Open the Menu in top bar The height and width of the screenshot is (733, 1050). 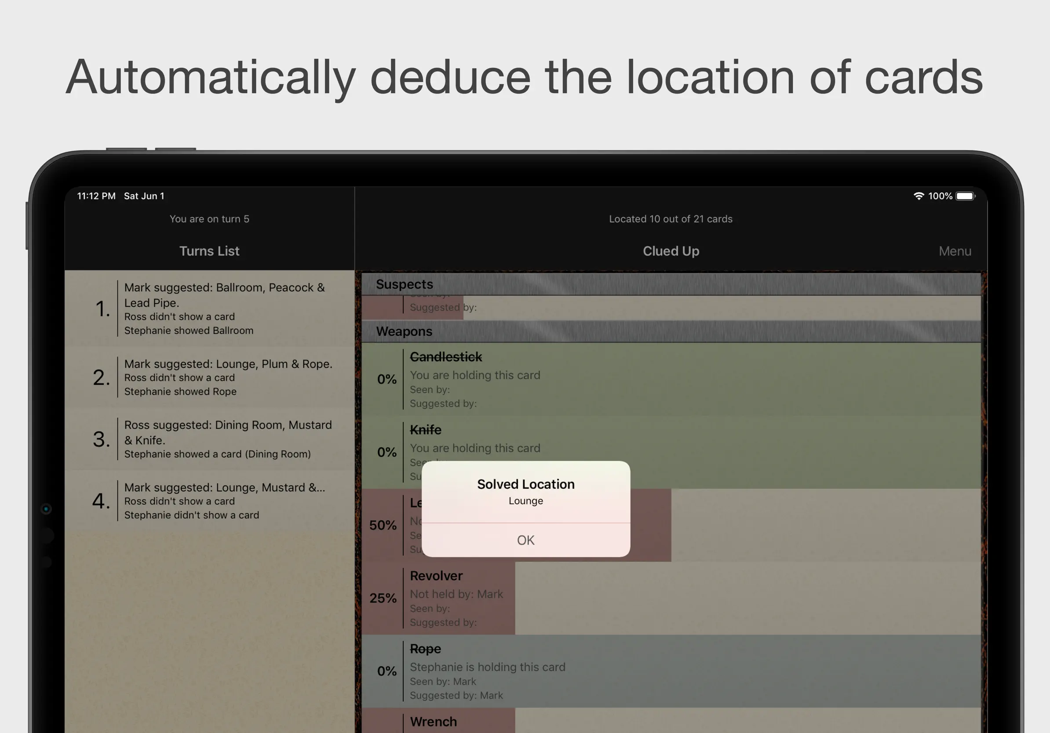[x=955, y=251]
